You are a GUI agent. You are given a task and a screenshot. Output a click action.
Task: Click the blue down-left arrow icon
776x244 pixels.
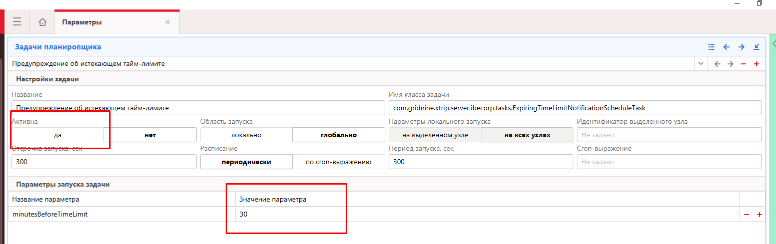point(756,47)
